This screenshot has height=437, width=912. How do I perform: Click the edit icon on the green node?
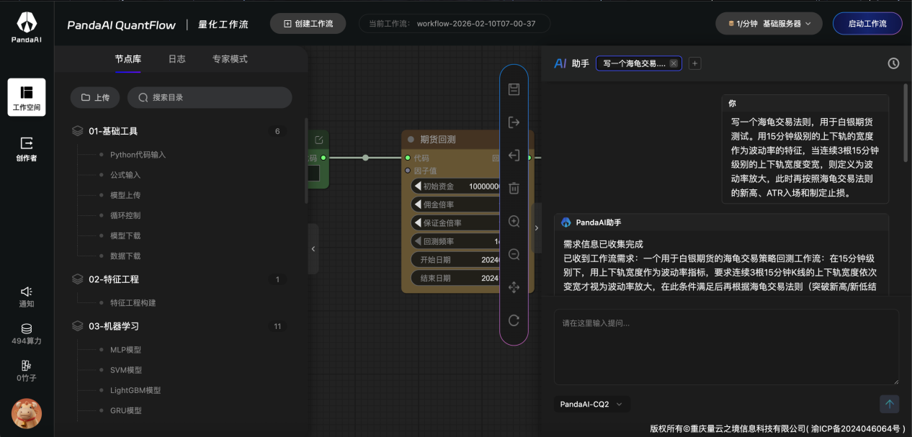coord(318,140)
